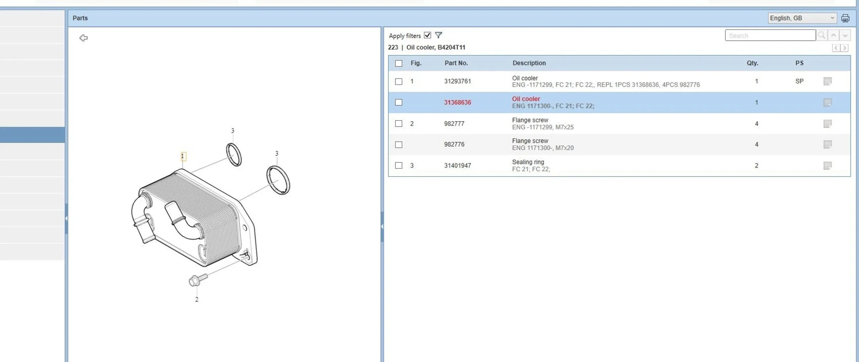The width and height of the screenshot is (859, 362).
Task: Click the 'REPL 1PCS 31368636' note text
Action: (x=628, y=85)
